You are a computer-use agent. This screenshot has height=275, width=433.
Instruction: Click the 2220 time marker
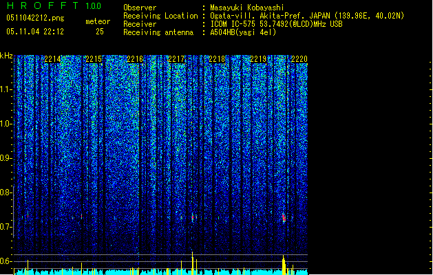[x=299, y=59]
